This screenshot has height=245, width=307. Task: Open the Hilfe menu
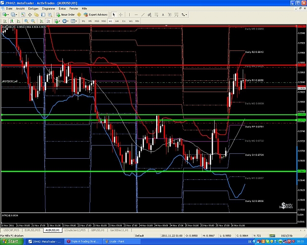(84, 9)
